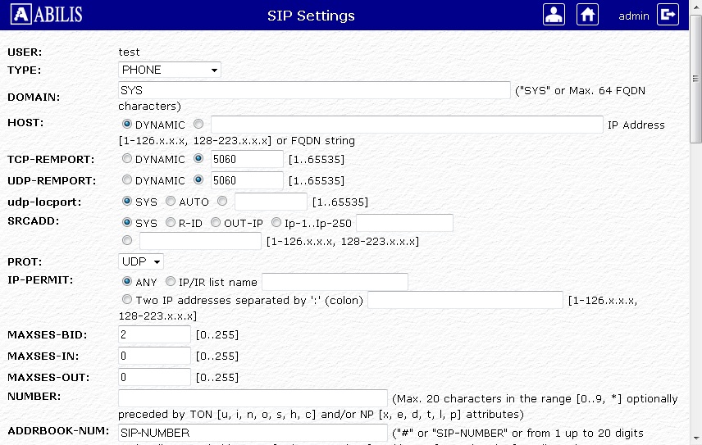The height and width of the screenshot is (445, 702).
Task: Click the logout icon next to admin
Action: [668, 15]
